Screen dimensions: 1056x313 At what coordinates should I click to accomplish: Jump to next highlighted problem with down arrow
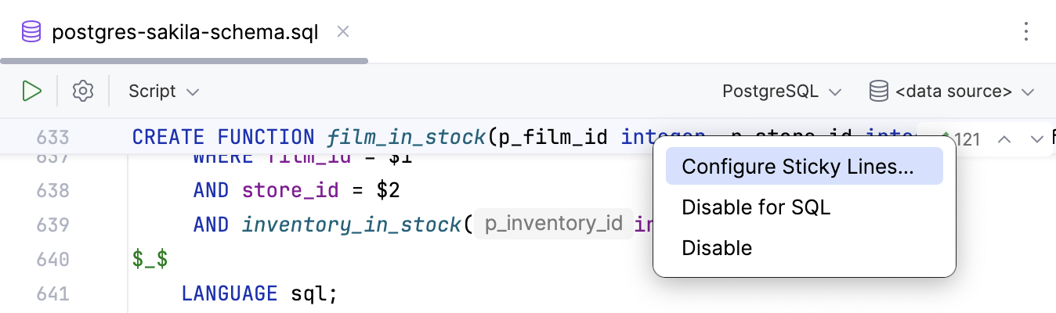tap(1036, 139)
